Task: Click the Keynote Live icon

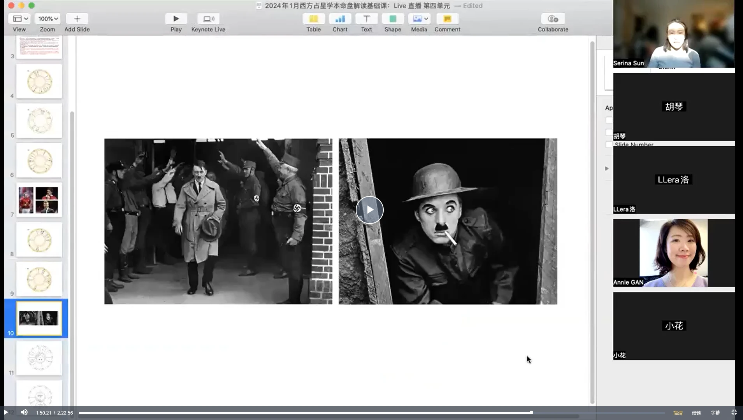Action: 208,19
